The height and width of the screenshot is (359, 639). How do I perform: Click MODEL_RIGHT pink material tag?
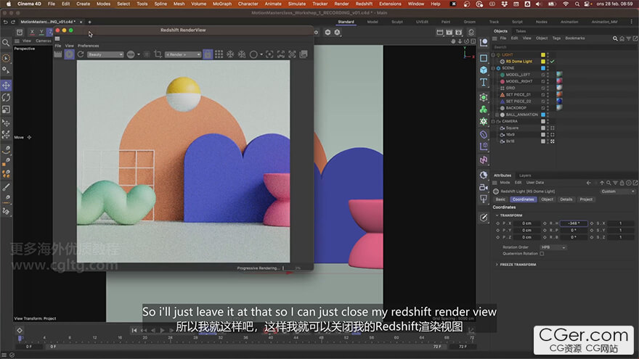click(x=559, y=81)
